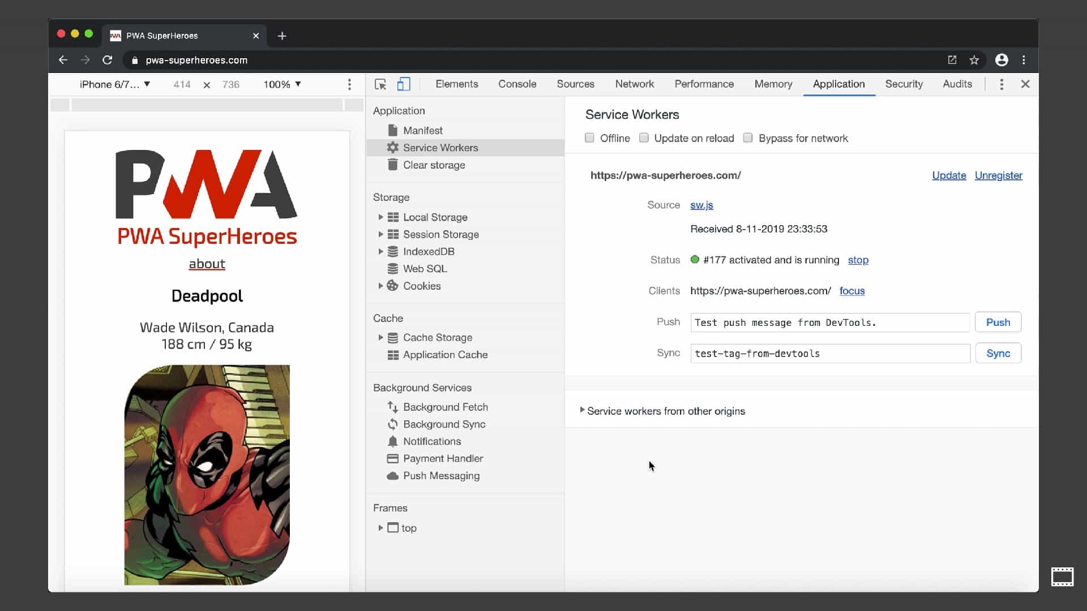Image resolution: width=1087 pixels, height=611 pixels.
Task: Open the DevTools three-dot menu
Action: point(1001,84)
